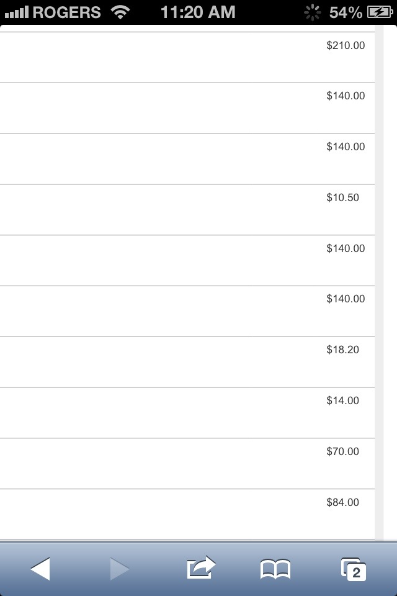Tap the 54% battery percentage
The width and height of the screenshot is (397, 596).
(x=346, y=12)
